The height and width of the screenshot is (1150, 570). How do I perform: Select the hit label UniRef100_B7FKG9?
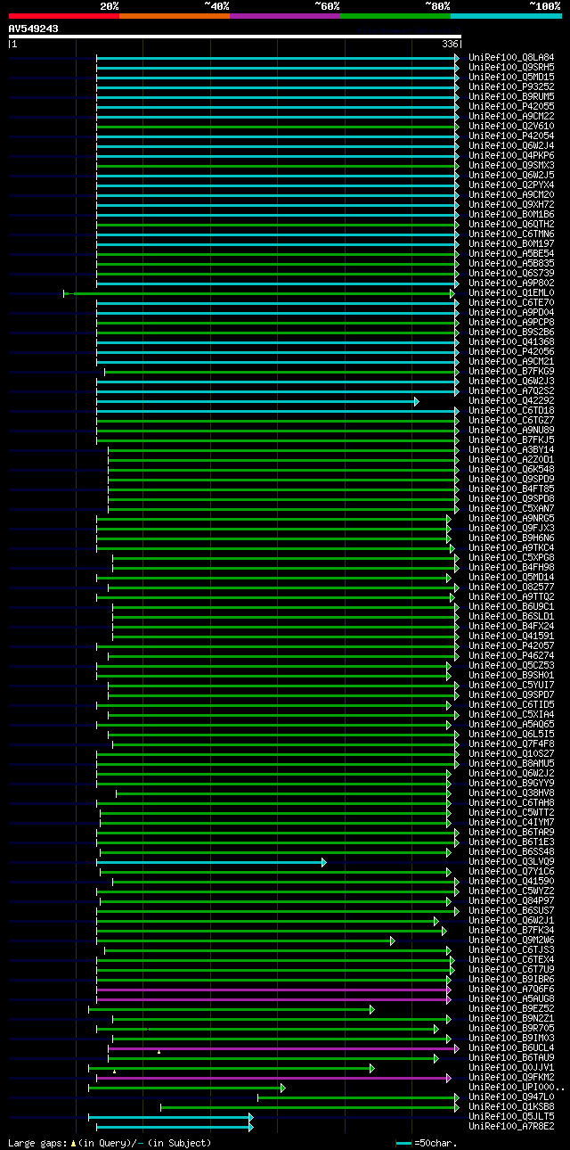tap(511, 372)
